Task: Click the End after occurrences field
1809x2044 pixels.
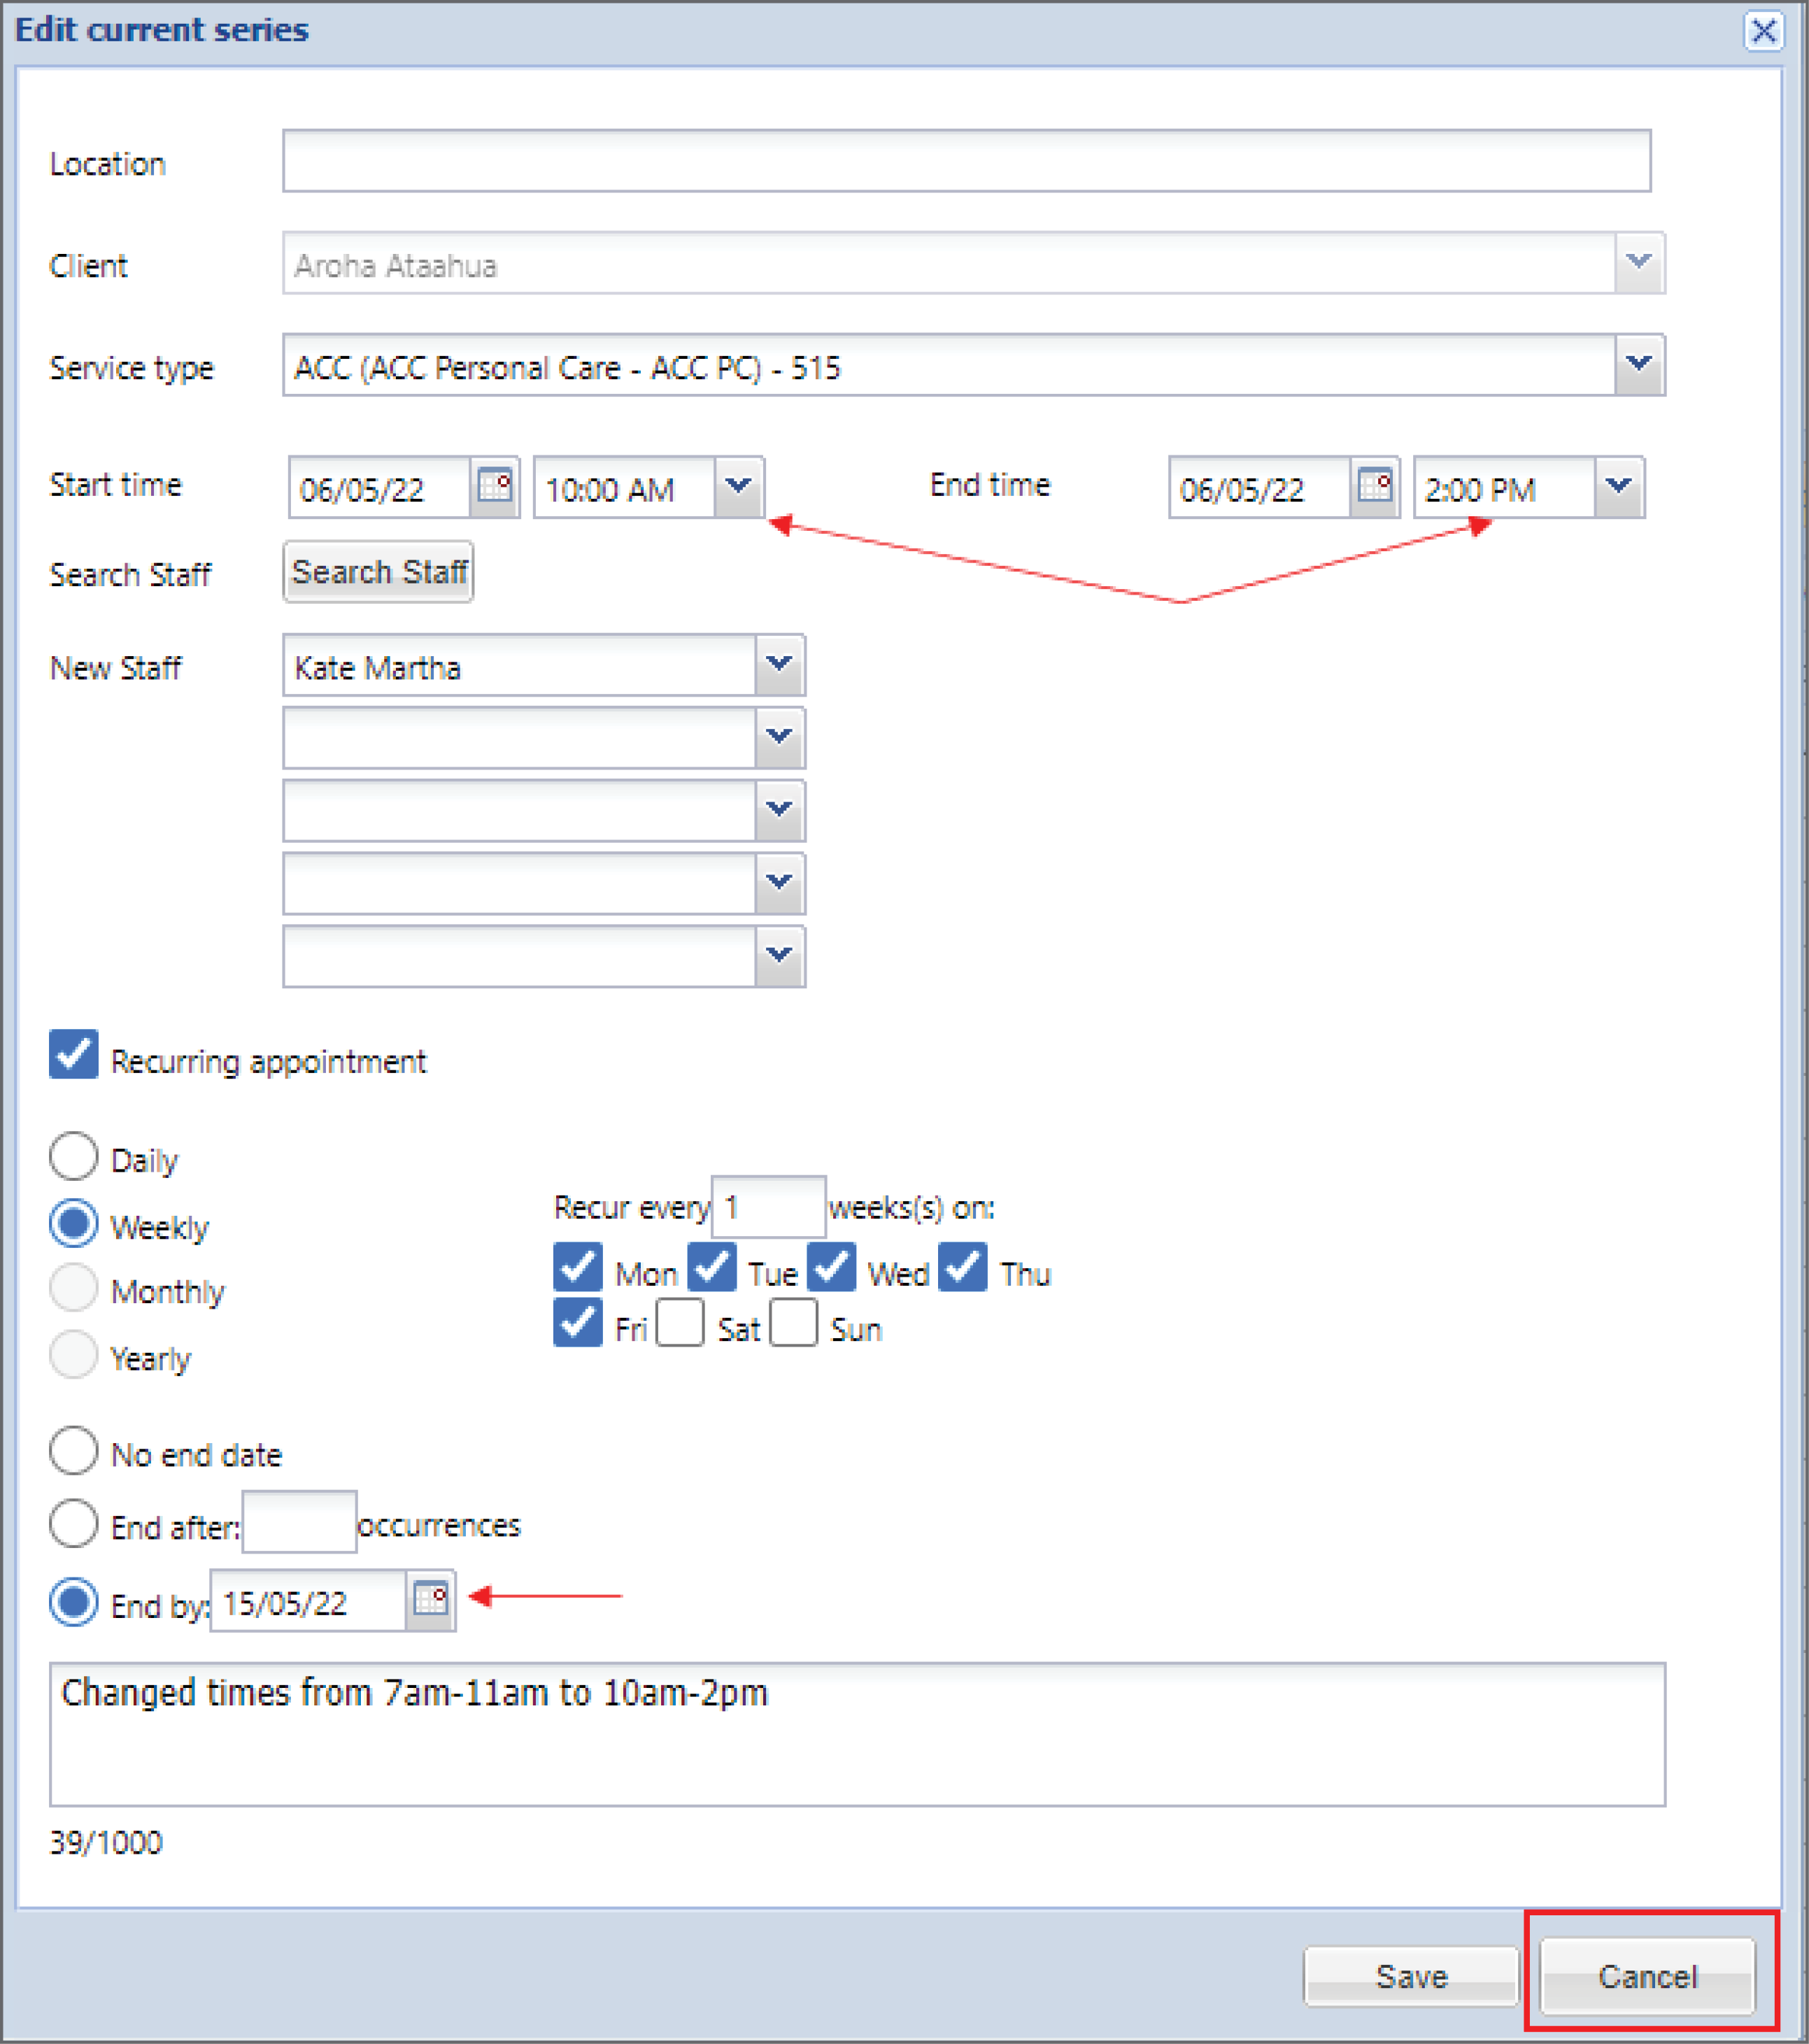Action: click(299, 1522)
